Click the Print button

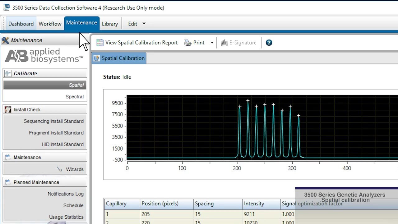click(194, 43)
